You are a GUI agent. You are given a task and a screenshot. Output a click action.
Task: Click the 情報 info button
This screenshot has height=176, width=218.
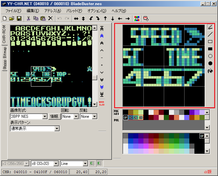(x=54, y=116)
